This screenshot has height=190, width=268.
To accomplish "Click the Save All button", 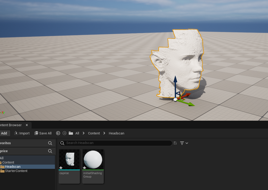I will tap(43, 133).
